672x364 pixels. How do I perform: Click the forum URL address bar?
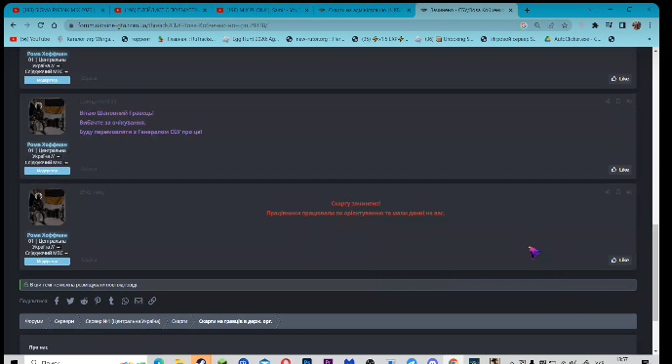point(292,25)
